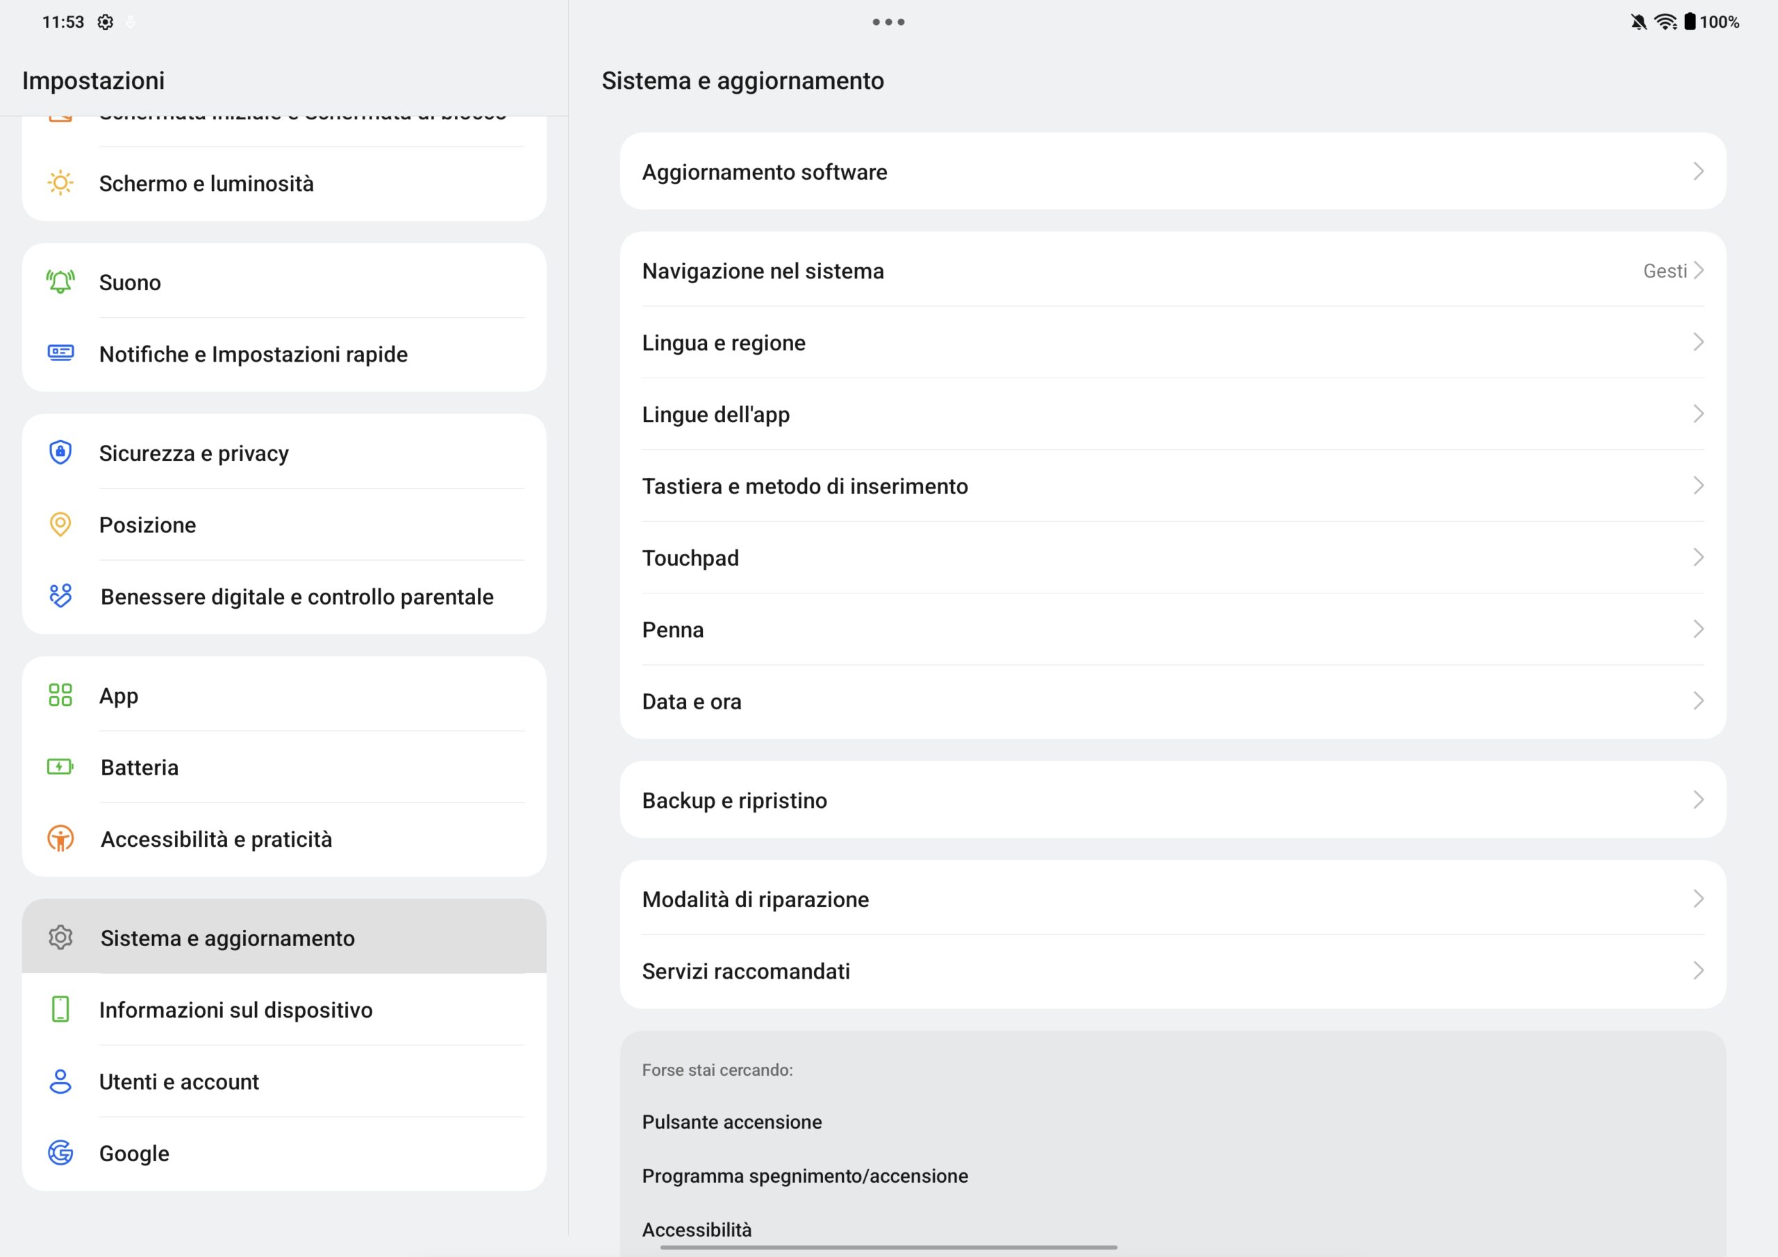Open Programma spegnimento/accensione suggestion
Viewport: 1778px width, 1257px height.
pyautogui.click(x=804, y=1176)
